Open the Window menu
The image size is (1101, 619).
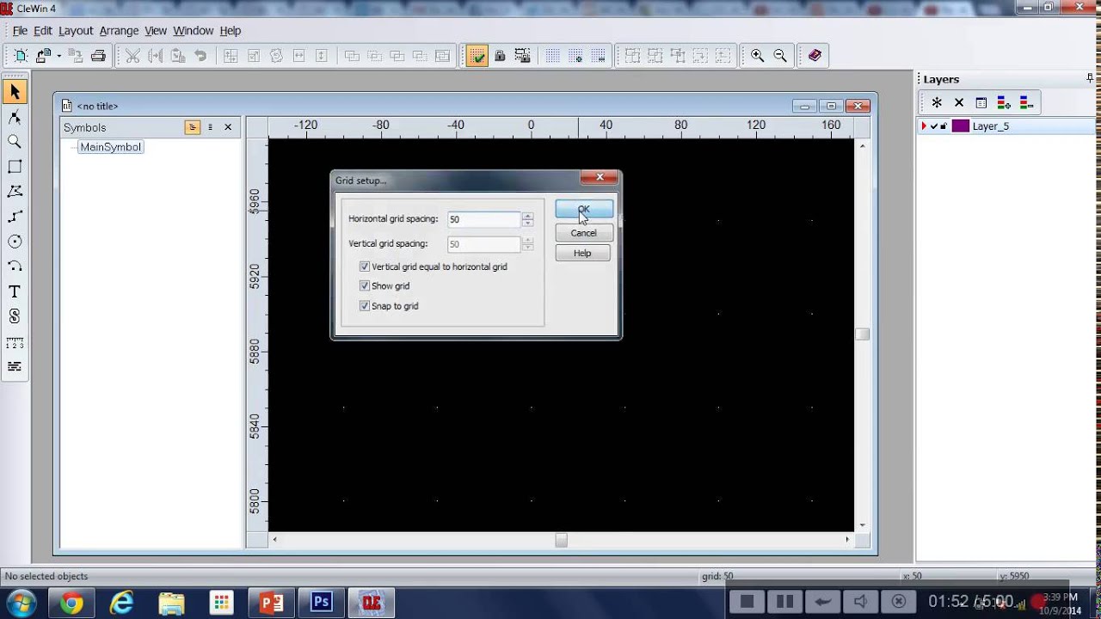point(194,30)
